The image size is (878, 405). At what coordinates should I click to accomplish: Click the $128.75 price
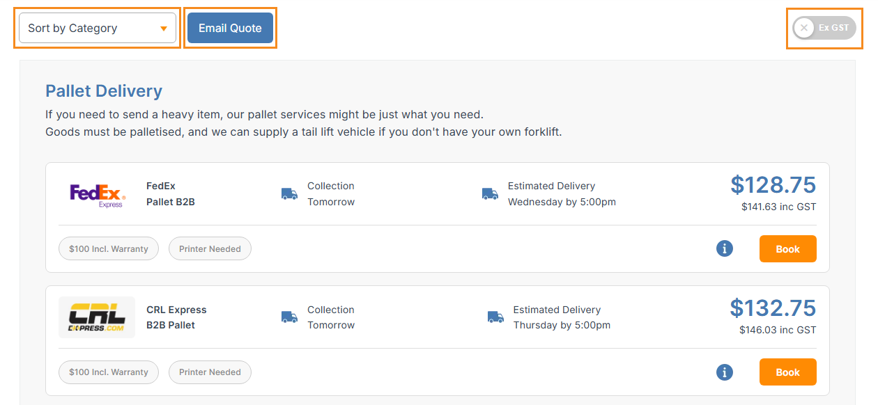tap(773, 185)
